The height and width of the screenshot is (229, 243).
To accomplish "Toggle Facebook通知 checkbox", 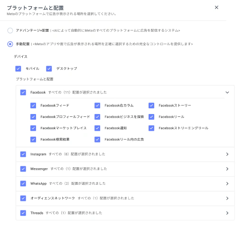I will point(97,128).
